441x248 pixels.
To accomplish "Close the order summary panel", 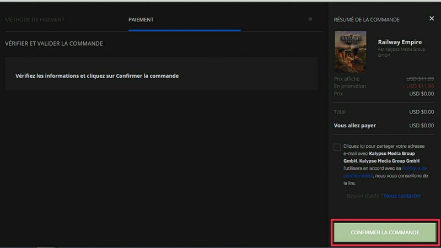I will coord(432,19).
